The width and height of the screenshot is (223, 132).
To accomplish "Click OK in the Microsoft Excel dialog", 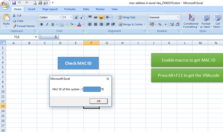I will (x=99, y=101).
